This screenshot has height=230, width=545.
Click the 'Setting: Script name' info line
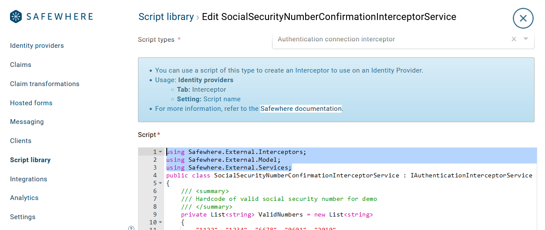(x=209, y=99)
